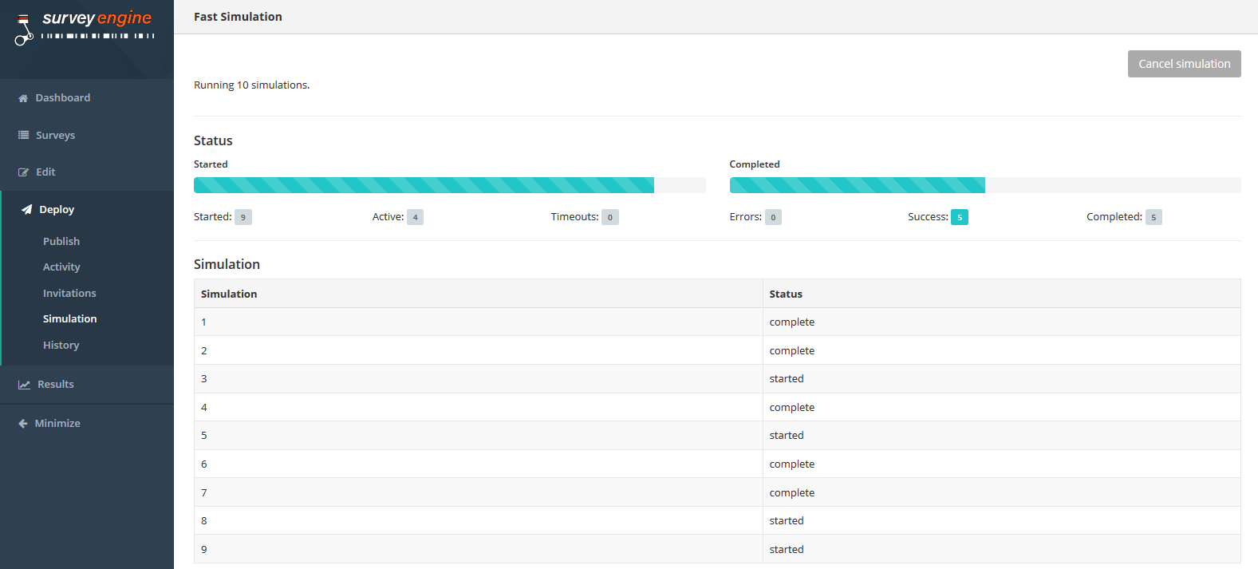The image size is (1258, 569).
Task: Click the Success count badge
Action: pyautogui.click(x=959, y=217)
